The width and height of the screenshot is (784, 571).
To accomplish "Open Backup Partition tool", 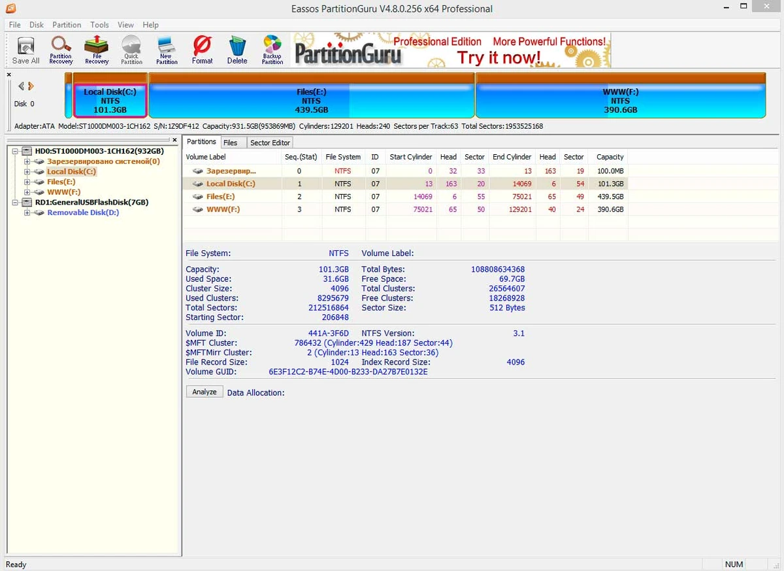I will coord(272,50).
